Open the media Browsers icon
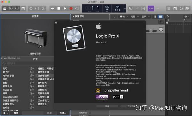 [187, 8]
